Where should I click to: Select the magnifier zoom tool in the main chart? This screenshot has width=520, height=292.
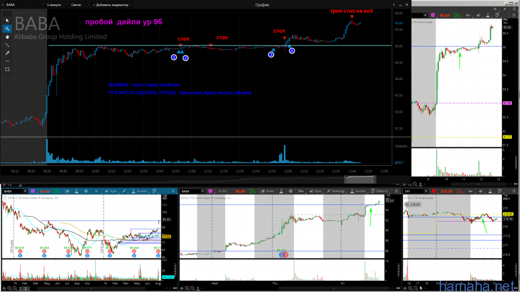[x=7, y=29]
